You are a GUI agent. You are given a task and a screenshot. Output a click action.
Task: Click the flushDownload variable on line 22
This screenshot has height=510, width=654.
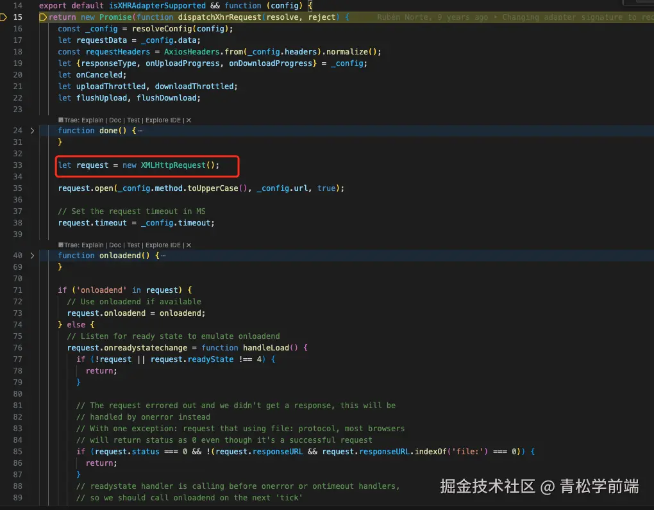[167, 98]
